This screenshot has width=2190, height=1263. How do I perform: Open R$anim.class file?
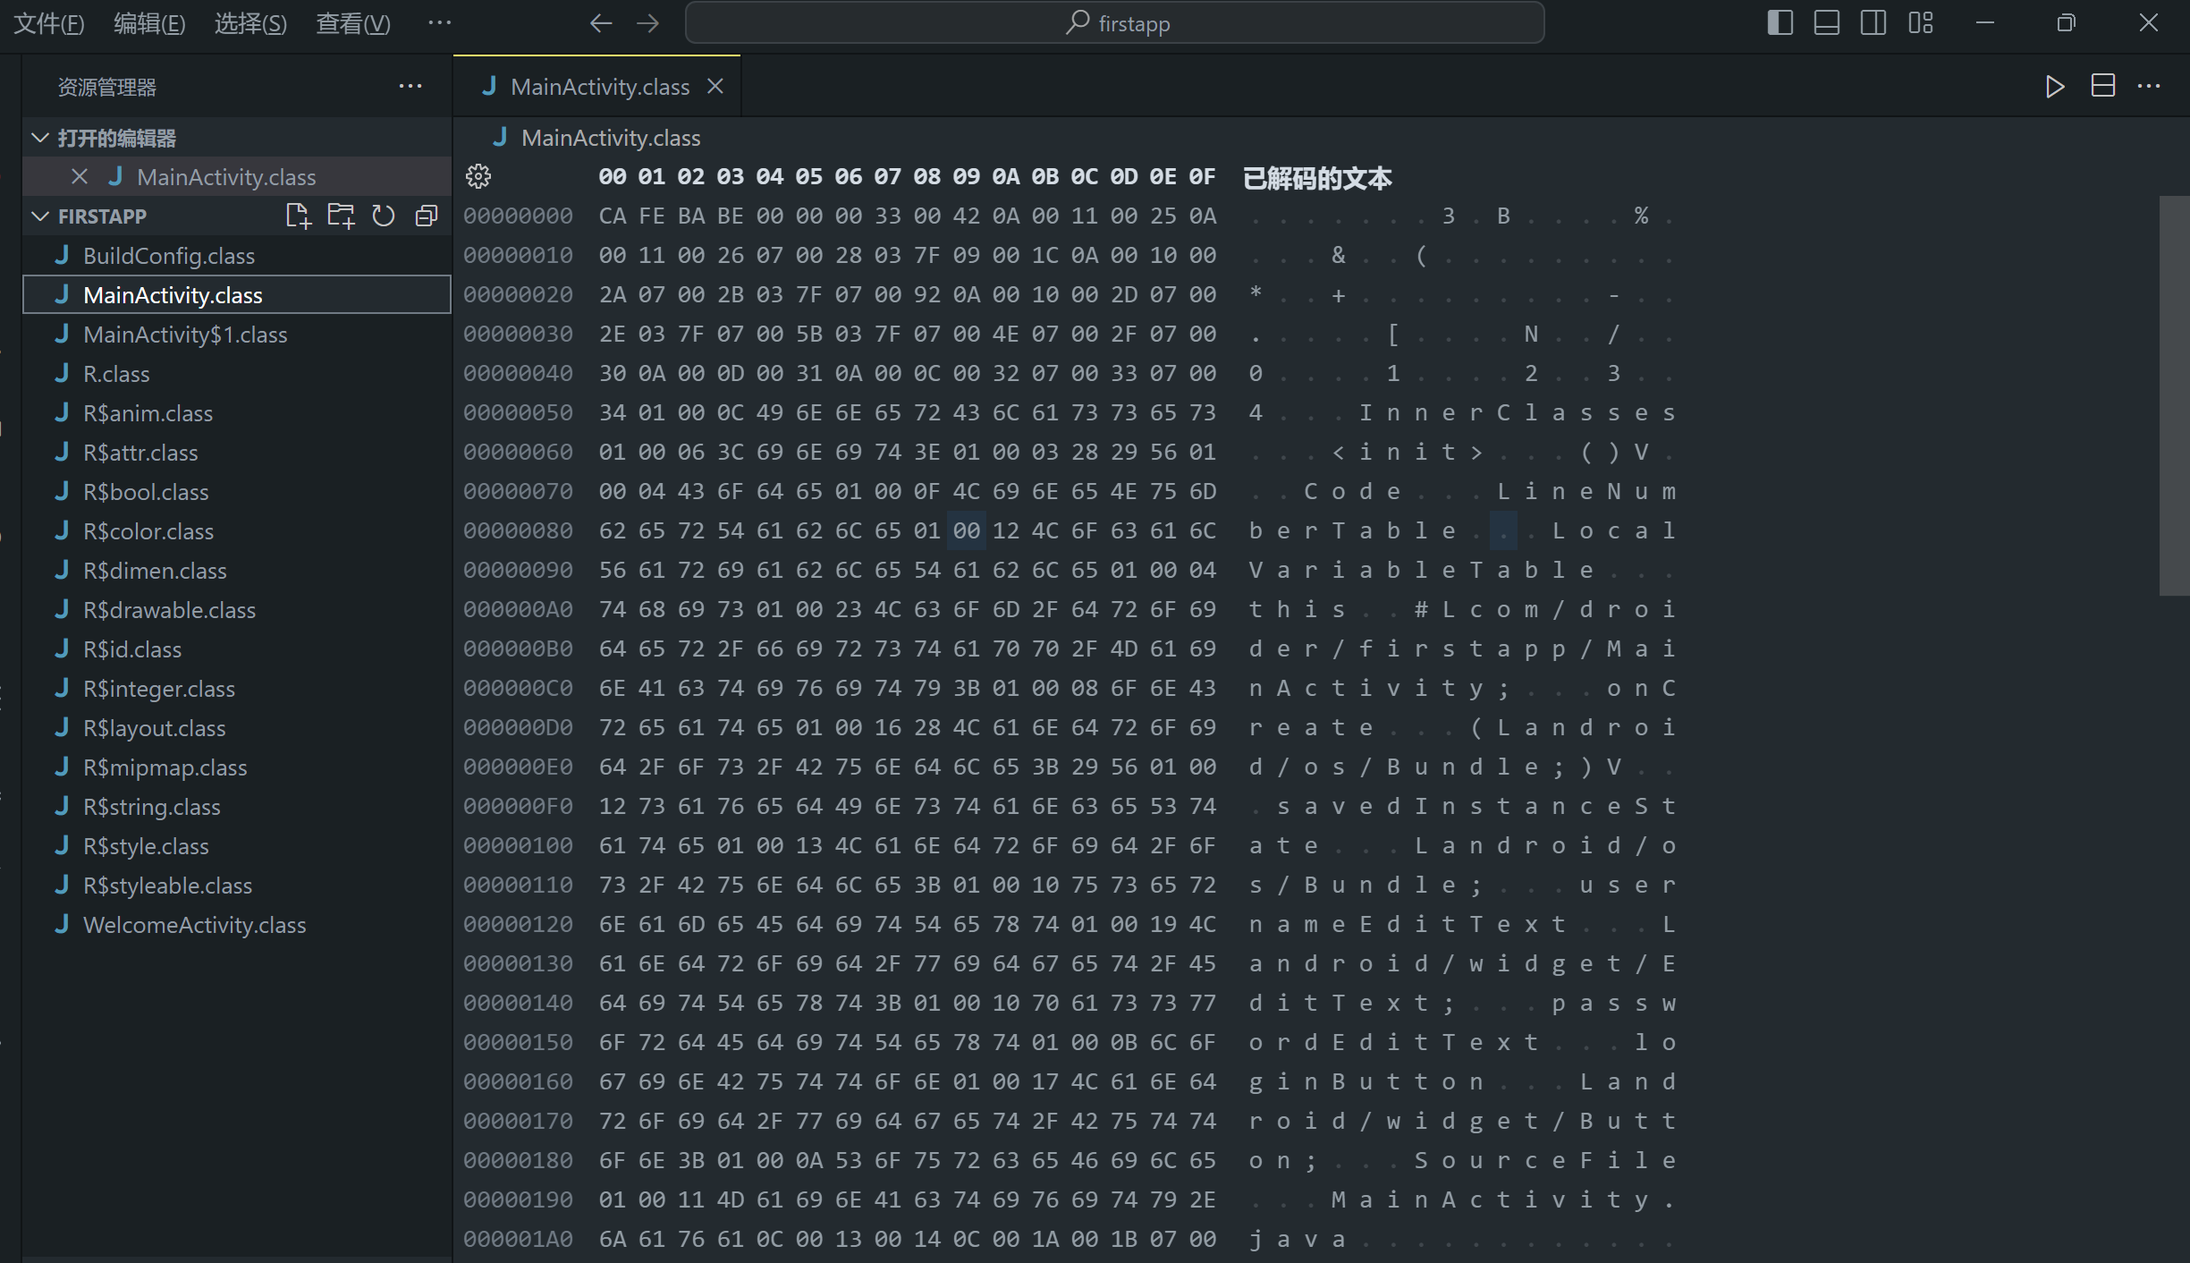coord(237,413)
